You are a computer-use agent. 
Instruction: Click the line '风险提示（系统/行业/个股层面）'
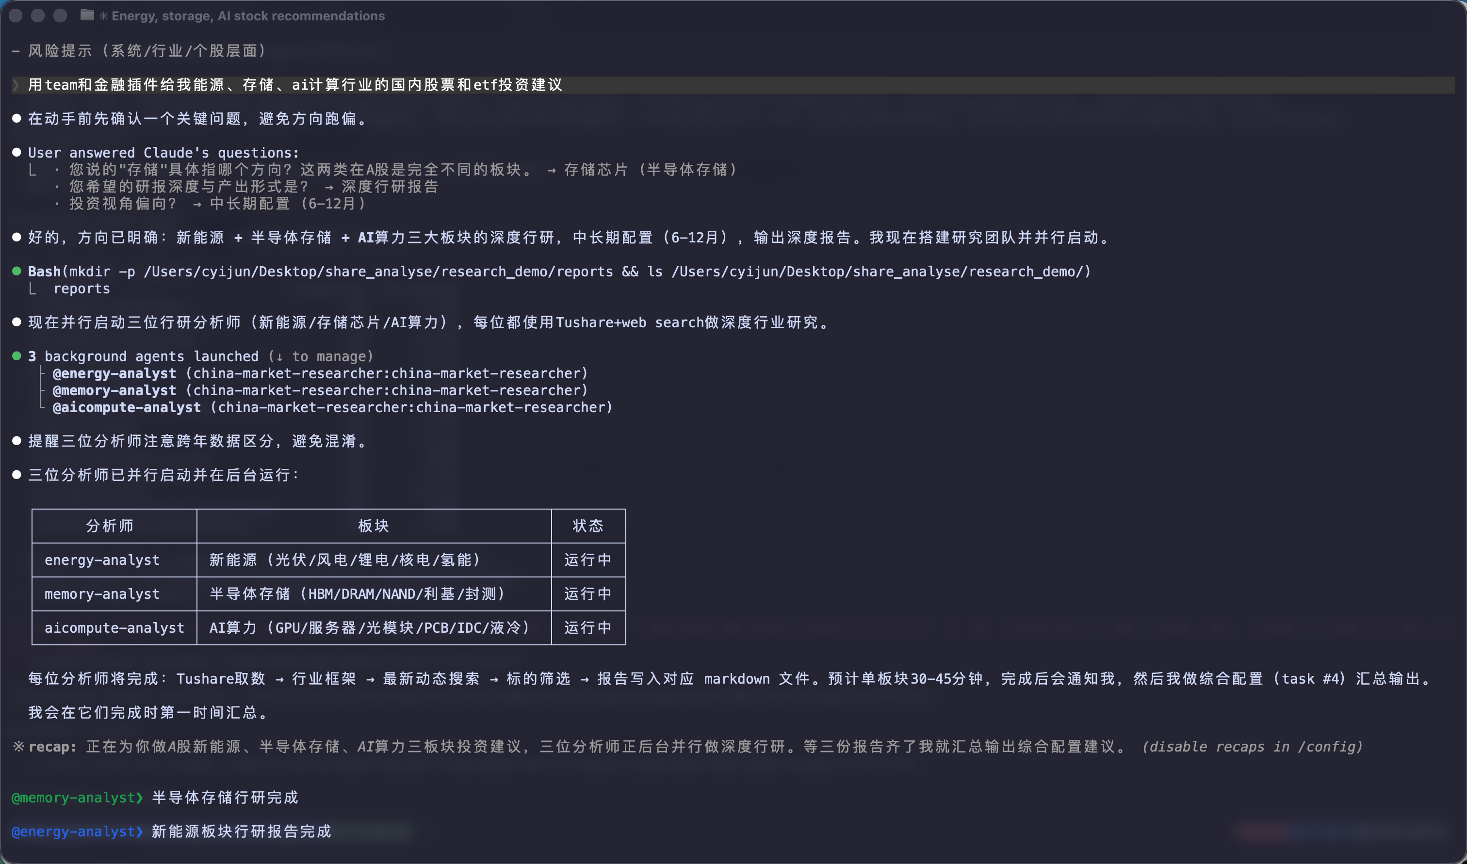point(147,50)
